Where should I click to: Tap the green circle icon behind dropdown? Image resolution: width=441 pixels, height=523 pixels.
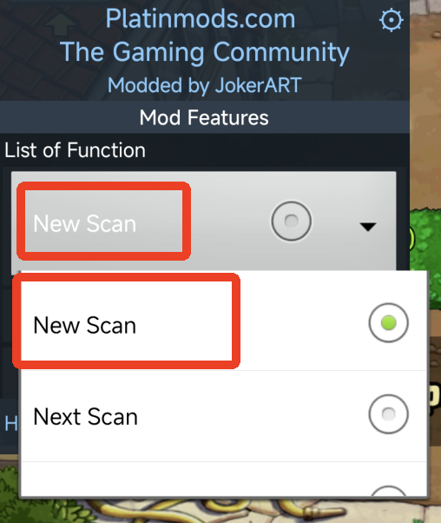(x=412, y=239)
